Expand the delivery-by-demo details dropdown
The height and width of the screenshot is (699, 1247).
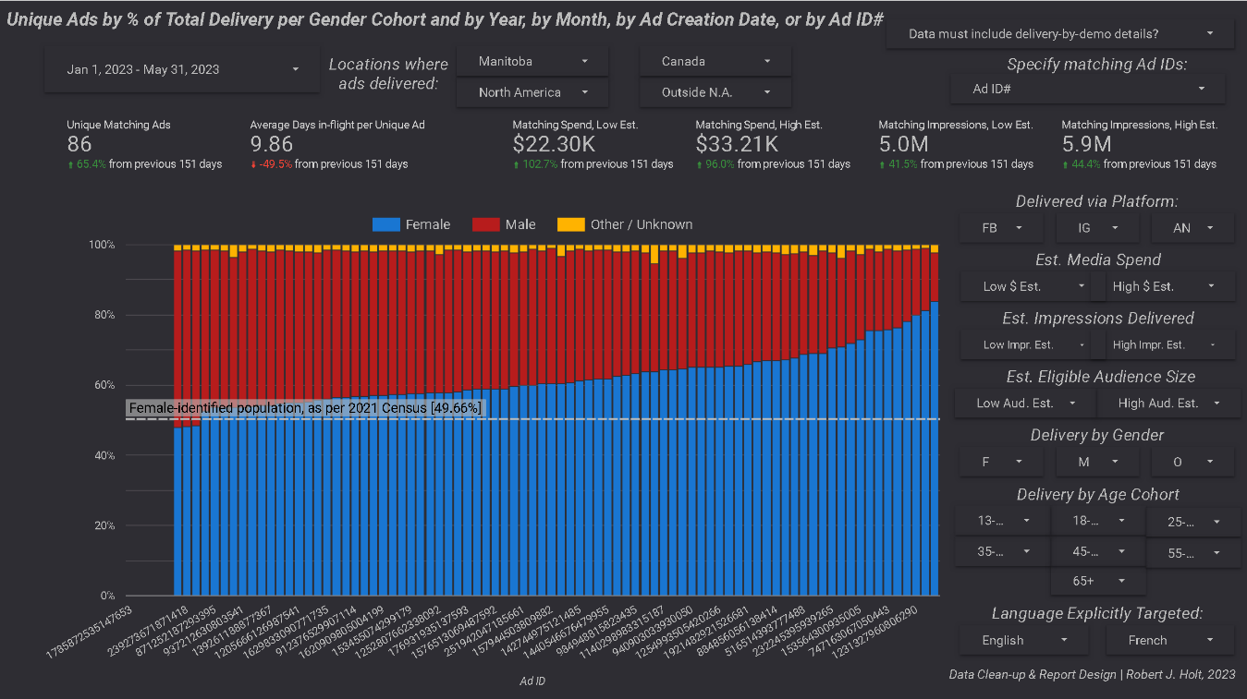click(x=1059, y=34)
